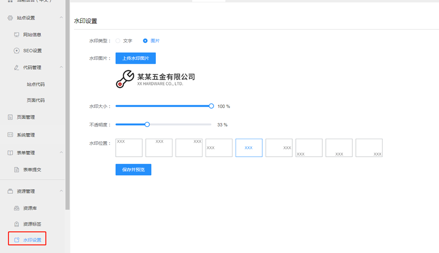Collapse the 站点设置 section arrow
This screenshot has height=253, width=439.
tap(61, 18)
